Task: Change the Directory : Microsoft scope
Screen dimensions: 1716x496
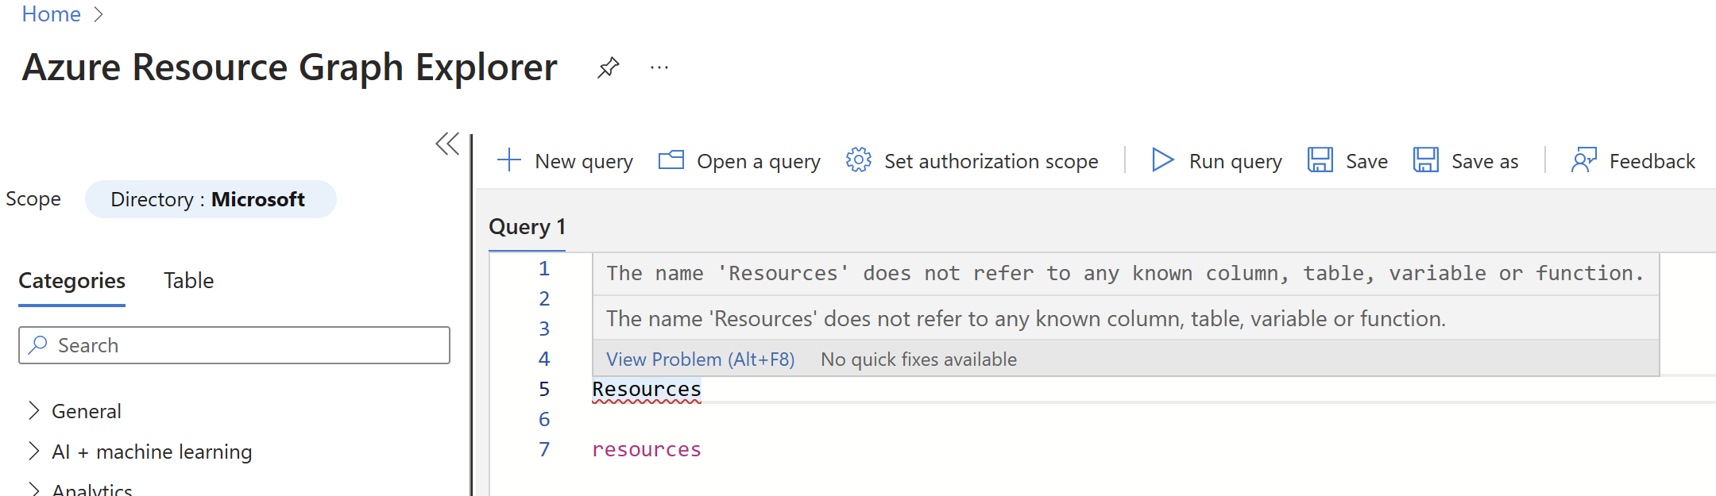Action: pyautogui.click(x=211, y=199)
